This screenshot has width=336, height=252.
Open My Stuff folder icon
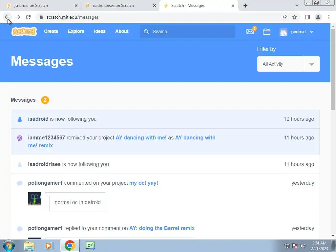pos(266,32)
